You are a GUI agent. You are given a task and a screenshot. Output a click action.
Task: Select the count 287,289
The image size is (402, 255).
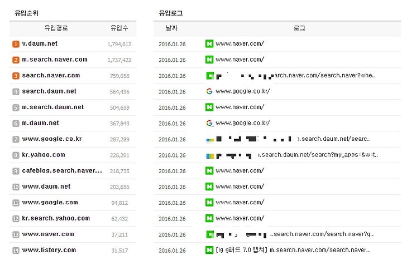click(x=119, y=139)
